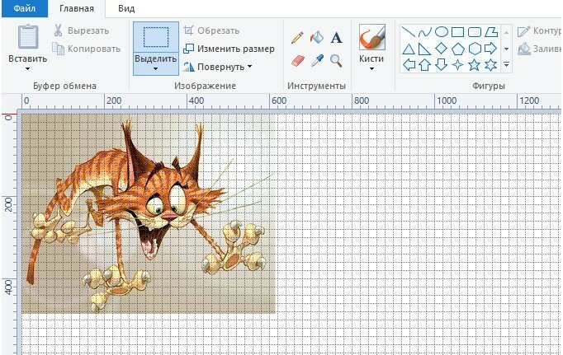Choose the Six-point star shape
Image resolution: width=563 pixels, height=355 pixels.
pyautogui.click(x=491, y=65)
